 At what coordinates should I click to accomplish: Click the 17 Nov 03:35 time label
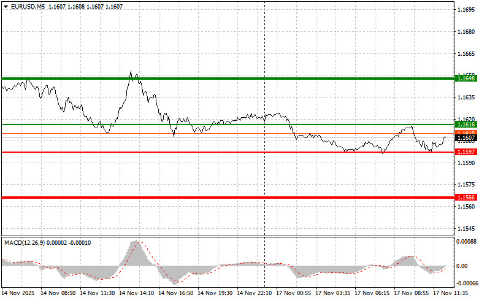pos(332,293)
